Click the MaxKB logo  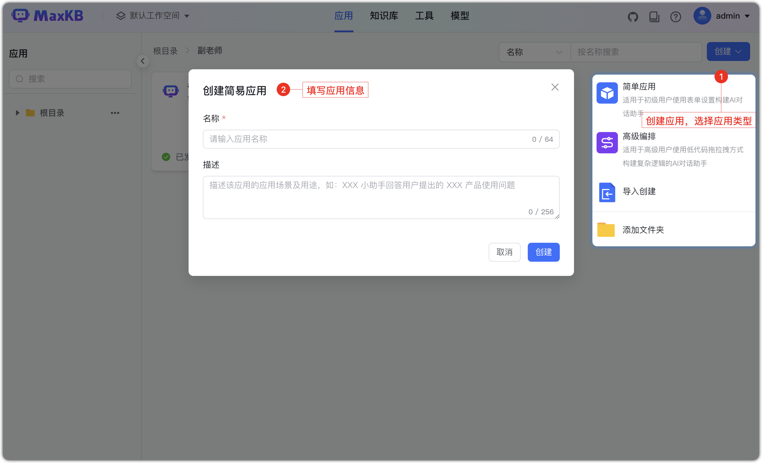tap(47, 16)
